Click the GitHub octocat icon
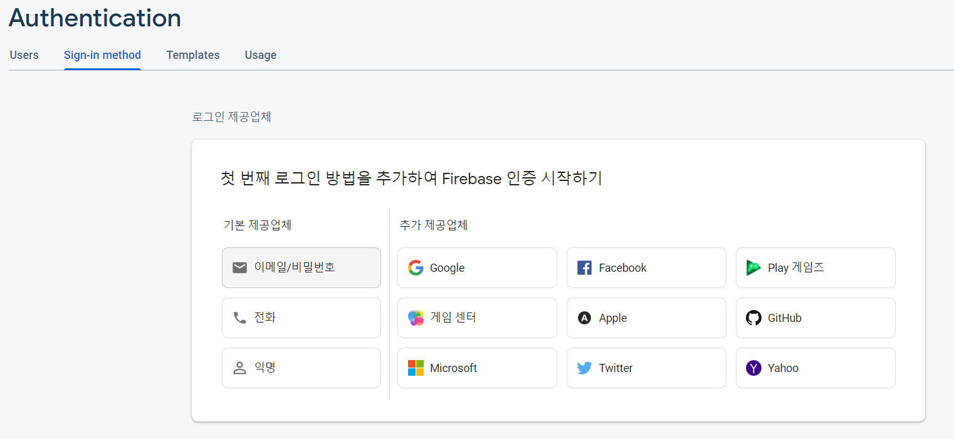Viewport: 954px width, 439px height. click(753, 318)
